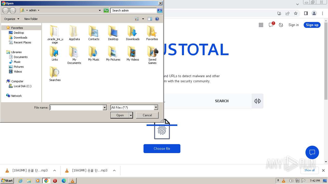Click the refresh button beside address bar
Viewport: 328px width, 184px height.
pos(106,10)
